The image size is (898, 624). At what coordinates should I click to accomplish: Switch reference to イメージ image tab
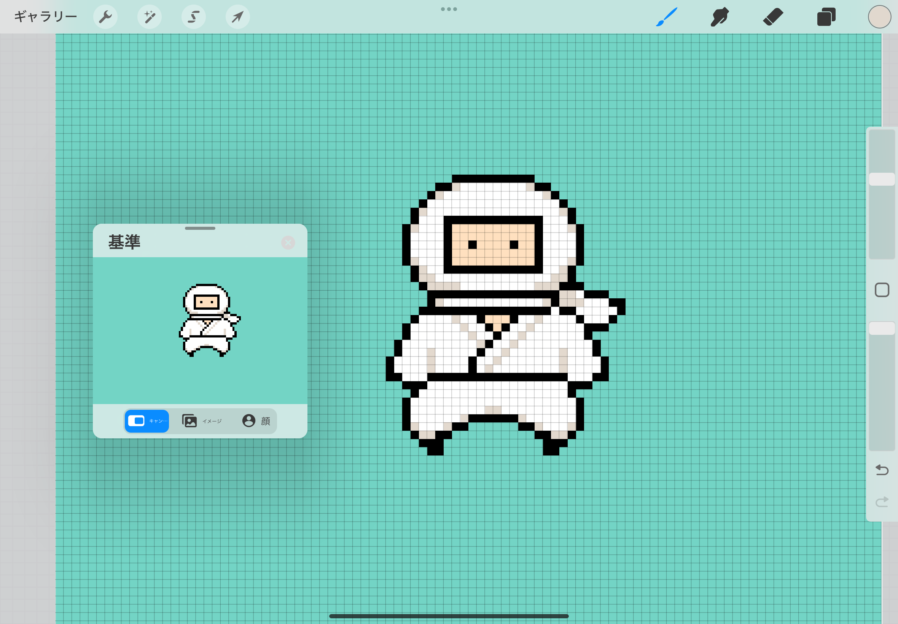point(202,421)
